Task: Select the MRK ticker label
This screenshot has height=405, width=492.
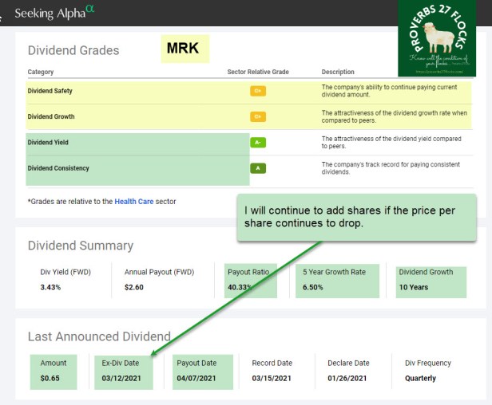Action: (182, 49)
